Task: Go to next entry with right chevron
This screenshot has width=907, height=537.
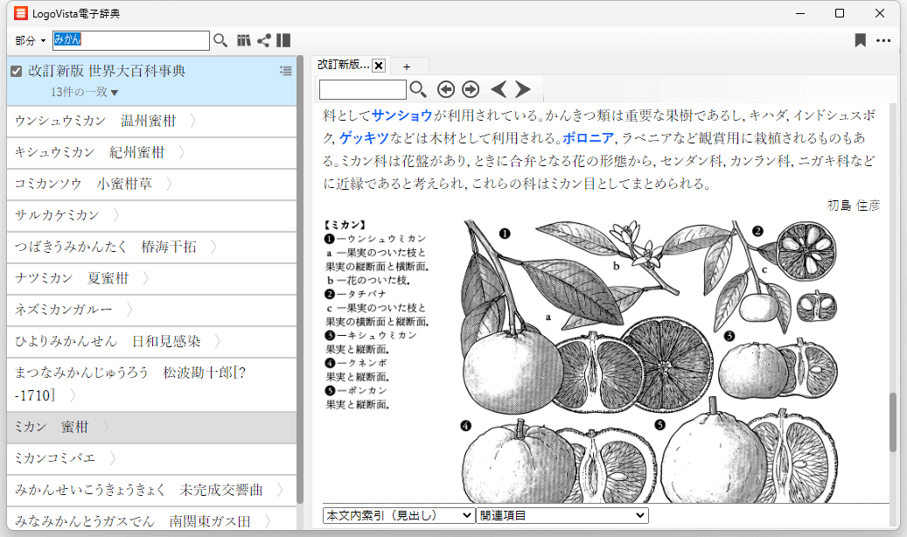Action: click(x=523, y=89)
